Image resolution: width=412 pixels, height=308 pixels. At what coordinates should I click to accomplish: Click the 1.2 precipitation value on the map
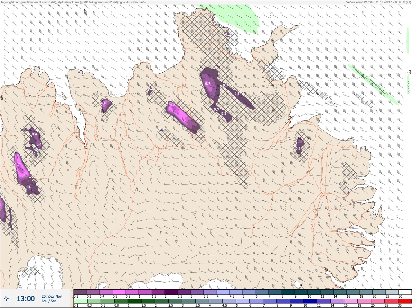(172, 105)
